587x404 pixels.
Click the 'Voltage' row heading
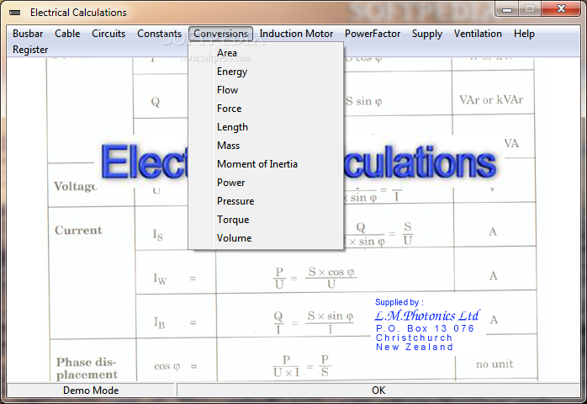tap(76, 186)
